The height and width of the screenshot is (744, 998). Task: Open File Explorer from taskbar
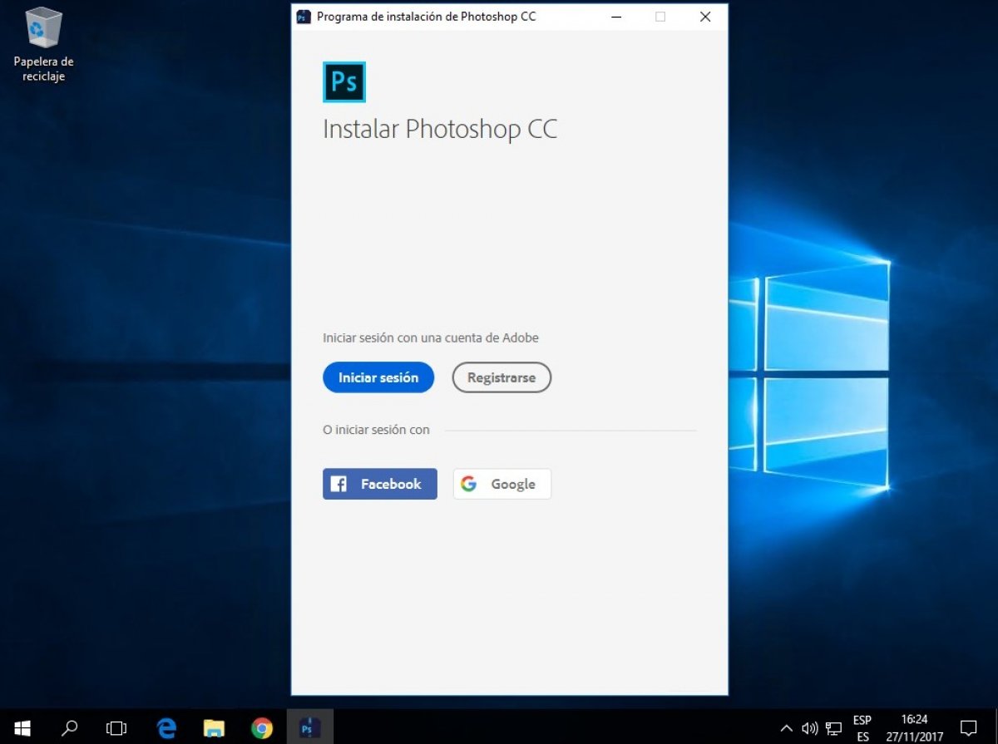[x=215, y=728]
